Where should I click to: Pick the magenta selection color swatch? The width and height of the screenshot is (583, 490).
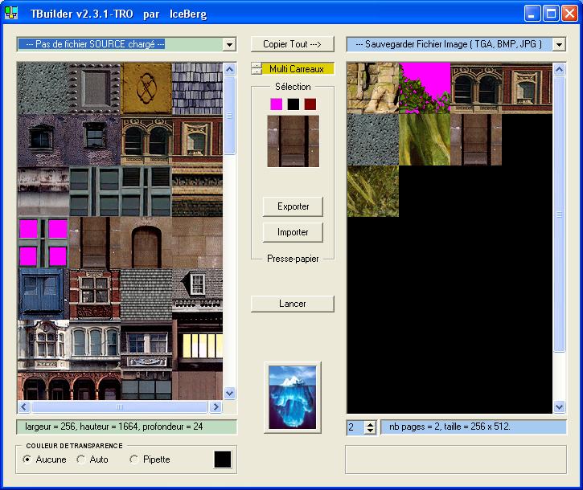tap(277, 104)
